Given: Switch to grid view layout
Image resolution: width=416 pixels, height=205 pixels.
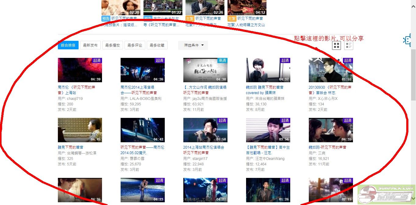Looking at the screenshot, I should point(336,45).
